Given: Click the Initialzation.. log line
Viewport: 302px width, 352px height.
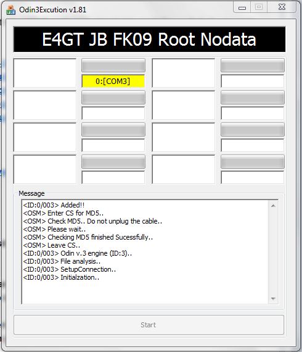Looking at the screenshot, I should 61,277.
